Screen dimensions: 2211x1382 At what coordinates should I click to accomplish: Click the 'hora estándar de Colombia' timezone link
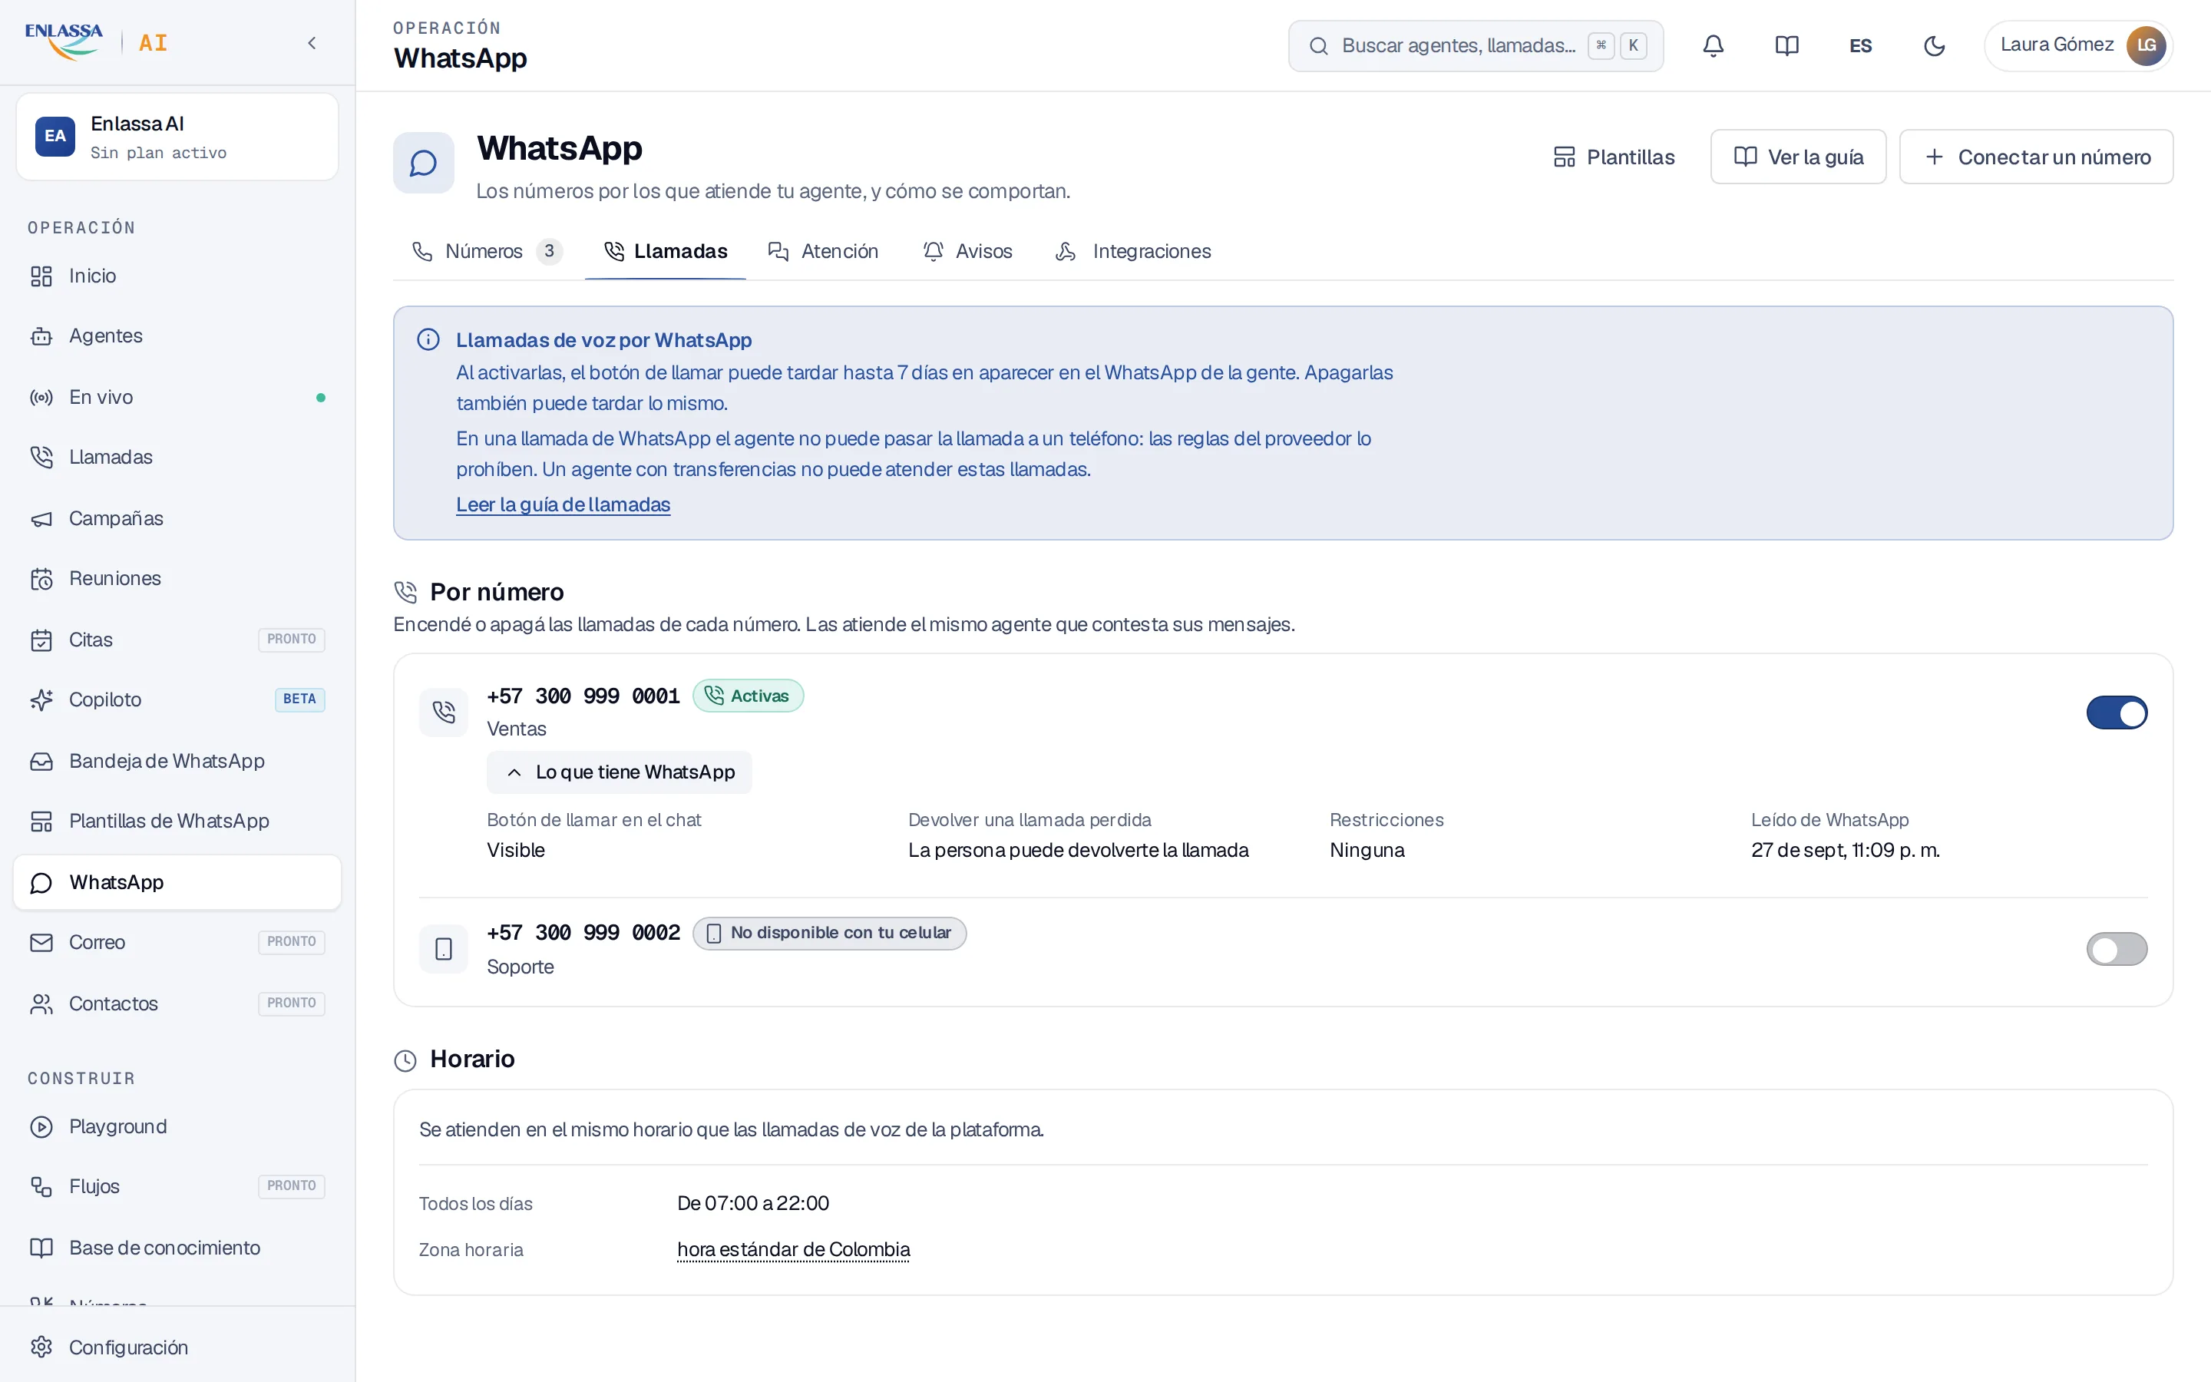[x=793, y=1249]
